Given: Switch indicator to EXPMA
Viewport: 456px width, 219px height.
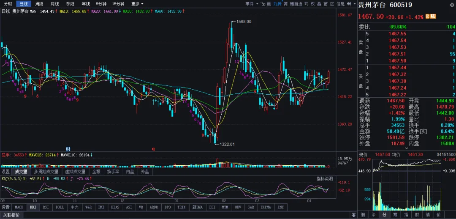Looking at the screenshot, I should [266, 207].
